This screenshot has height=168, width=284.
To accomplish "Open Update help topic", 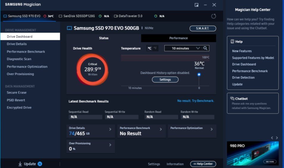I will (237, 84).
